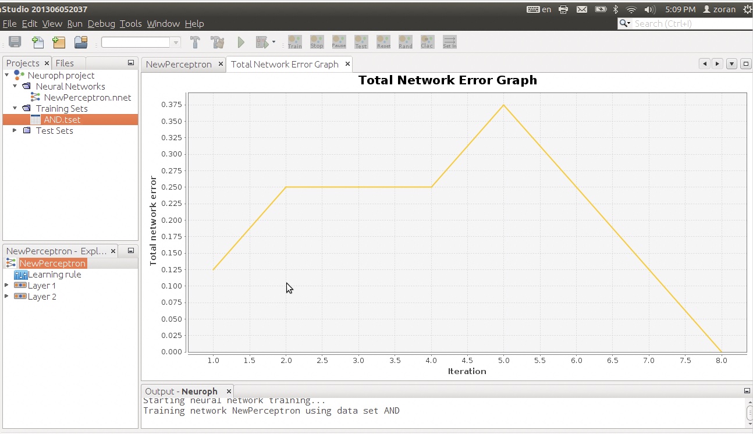This screenshot has width=753, height=434.
Task: Open the Tools menu
Action: tap(131, 24)
